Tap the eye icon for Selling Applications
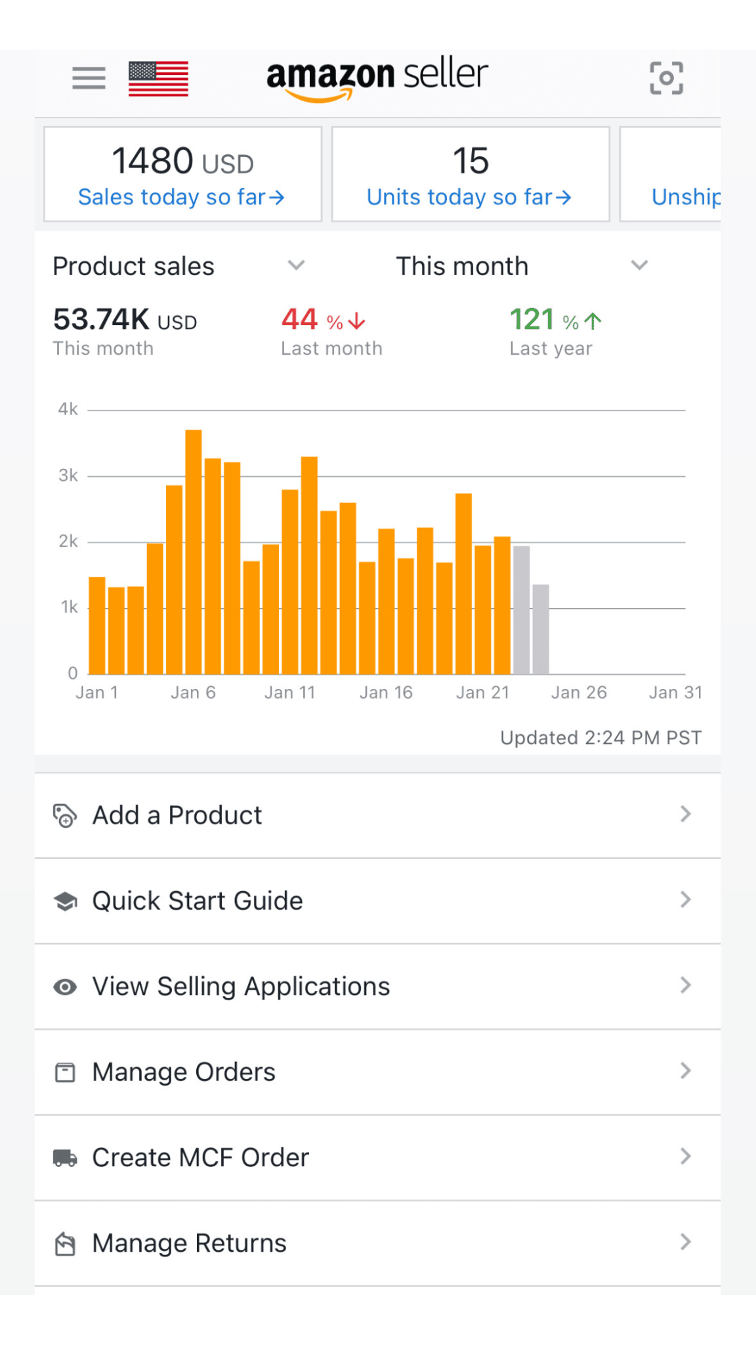Screen dimensions: 756x1345 point(64,986)
